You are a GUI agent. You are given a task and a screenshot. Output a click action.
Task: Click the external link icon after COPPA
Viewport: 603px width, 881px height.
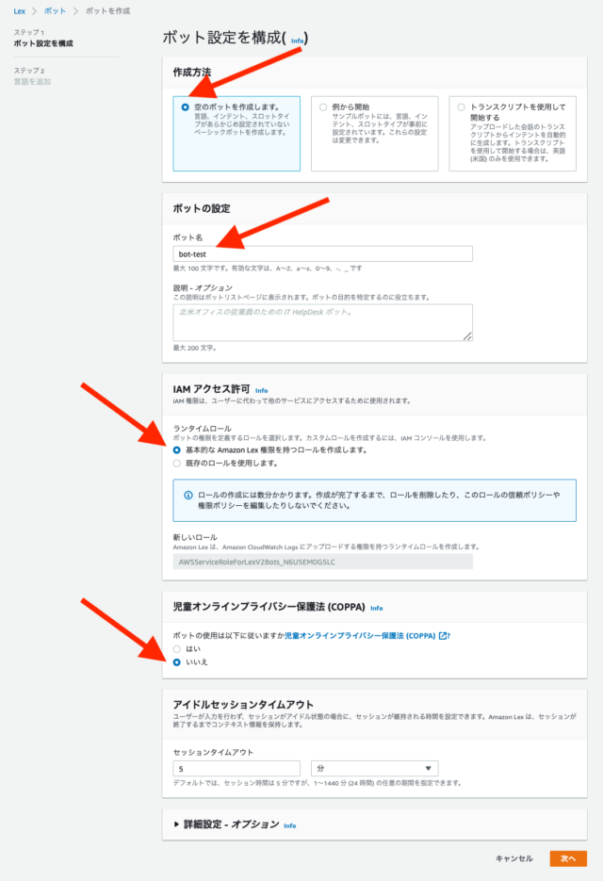point(443,635)
